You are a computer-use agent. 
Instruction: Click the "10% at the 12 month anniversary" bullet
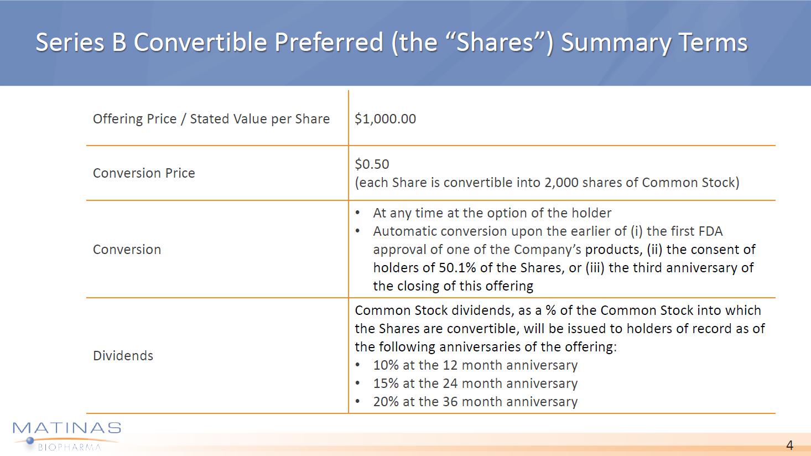[475, 365]
